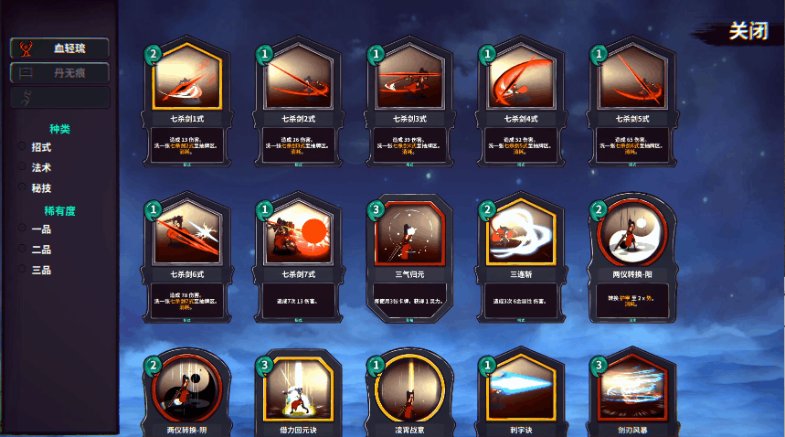The height and width of the screenshot is (437, 785).
Task: Select the 七杀剑3式 card artwork
Action: point(409,78)
